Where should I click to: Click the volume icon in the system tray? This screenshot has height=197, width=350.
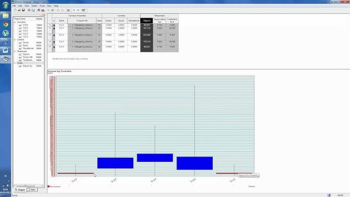[x=8, y=186]
